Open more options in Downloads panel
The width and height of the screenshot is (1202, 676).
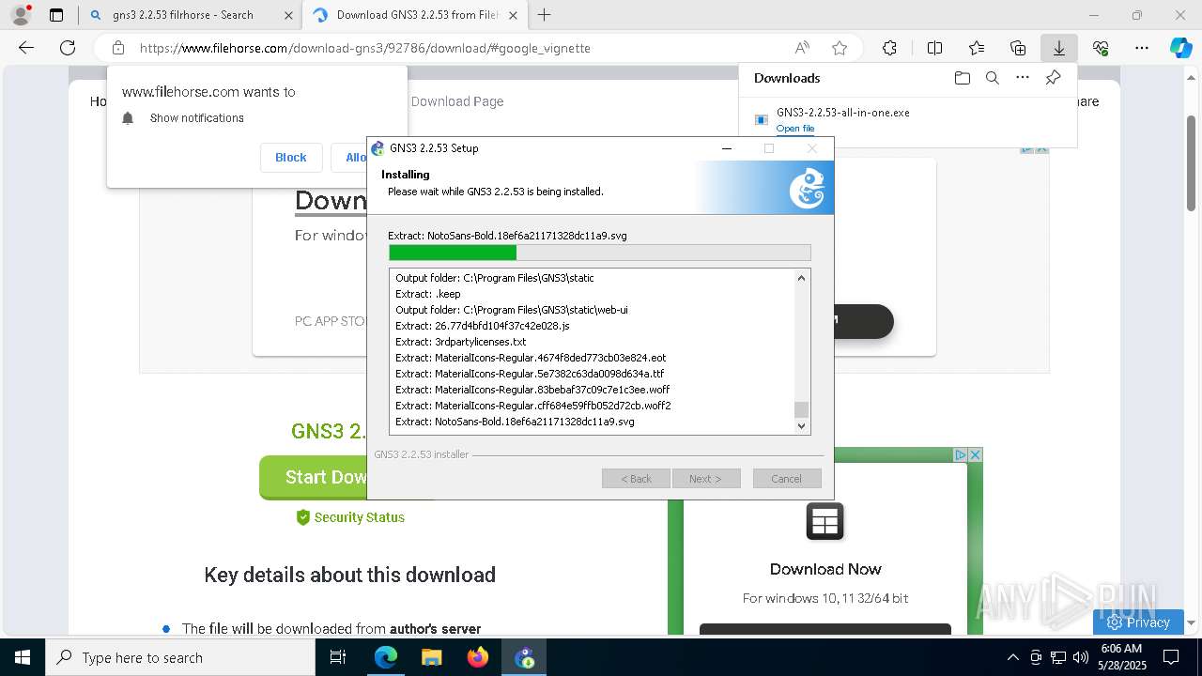point(1023,78)
